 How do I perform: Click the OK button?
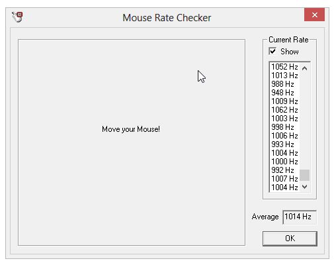pyautogui.click(x=290, y=238)
